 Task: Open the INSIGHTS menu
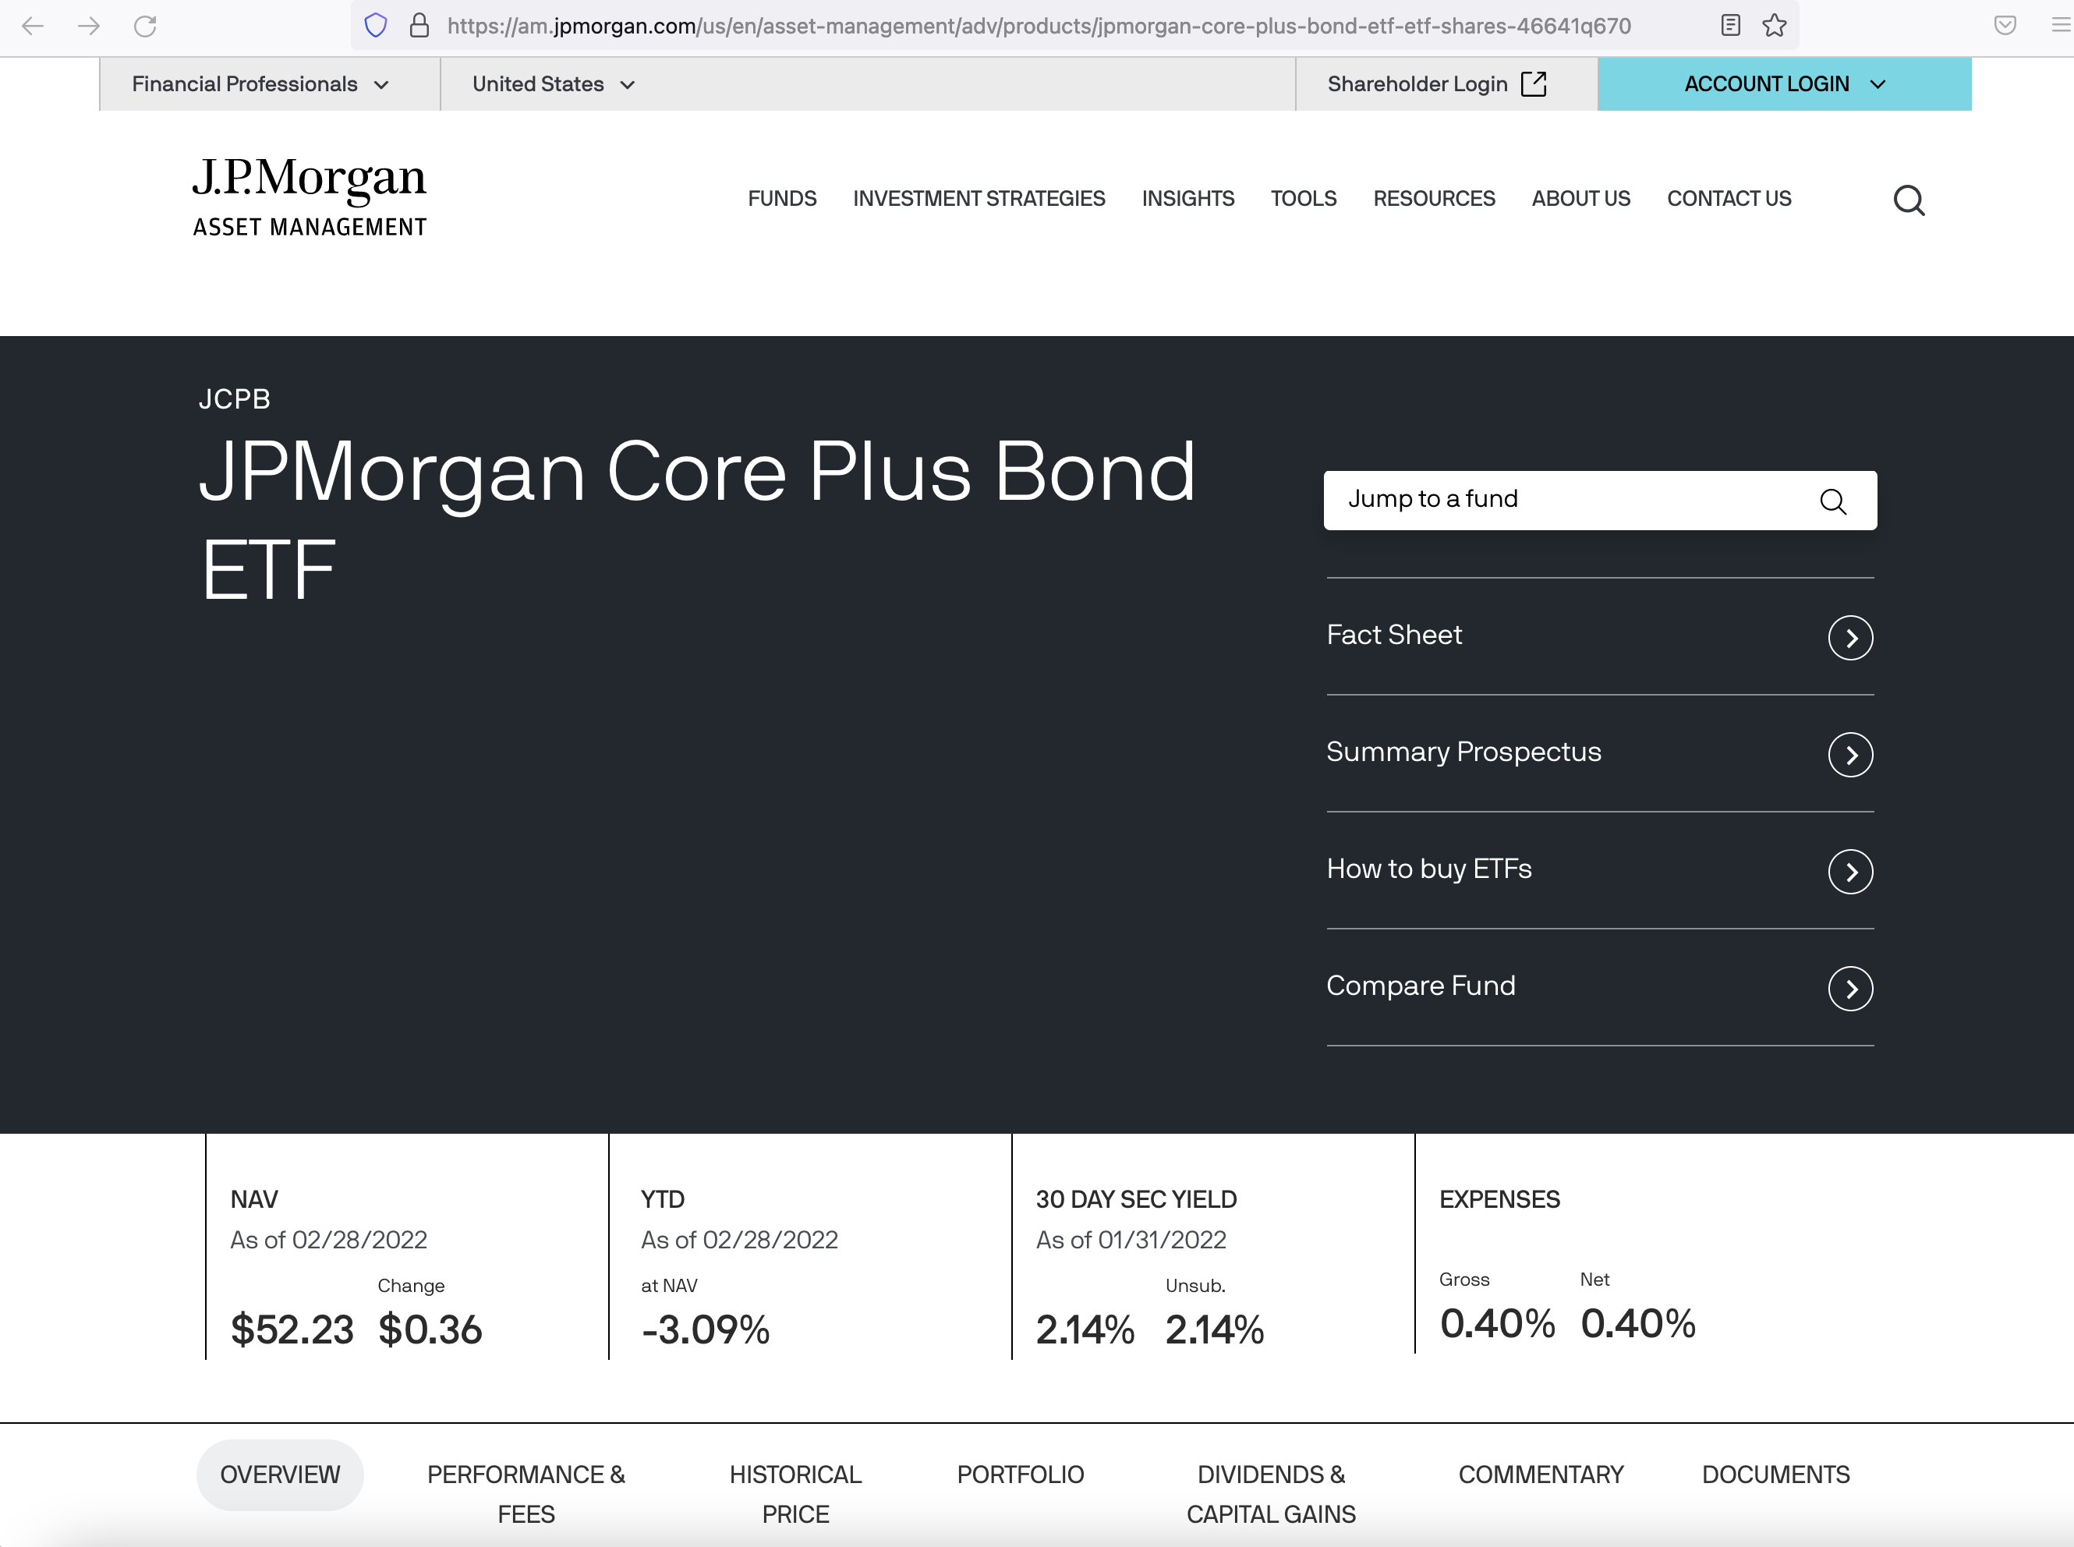1187,199
